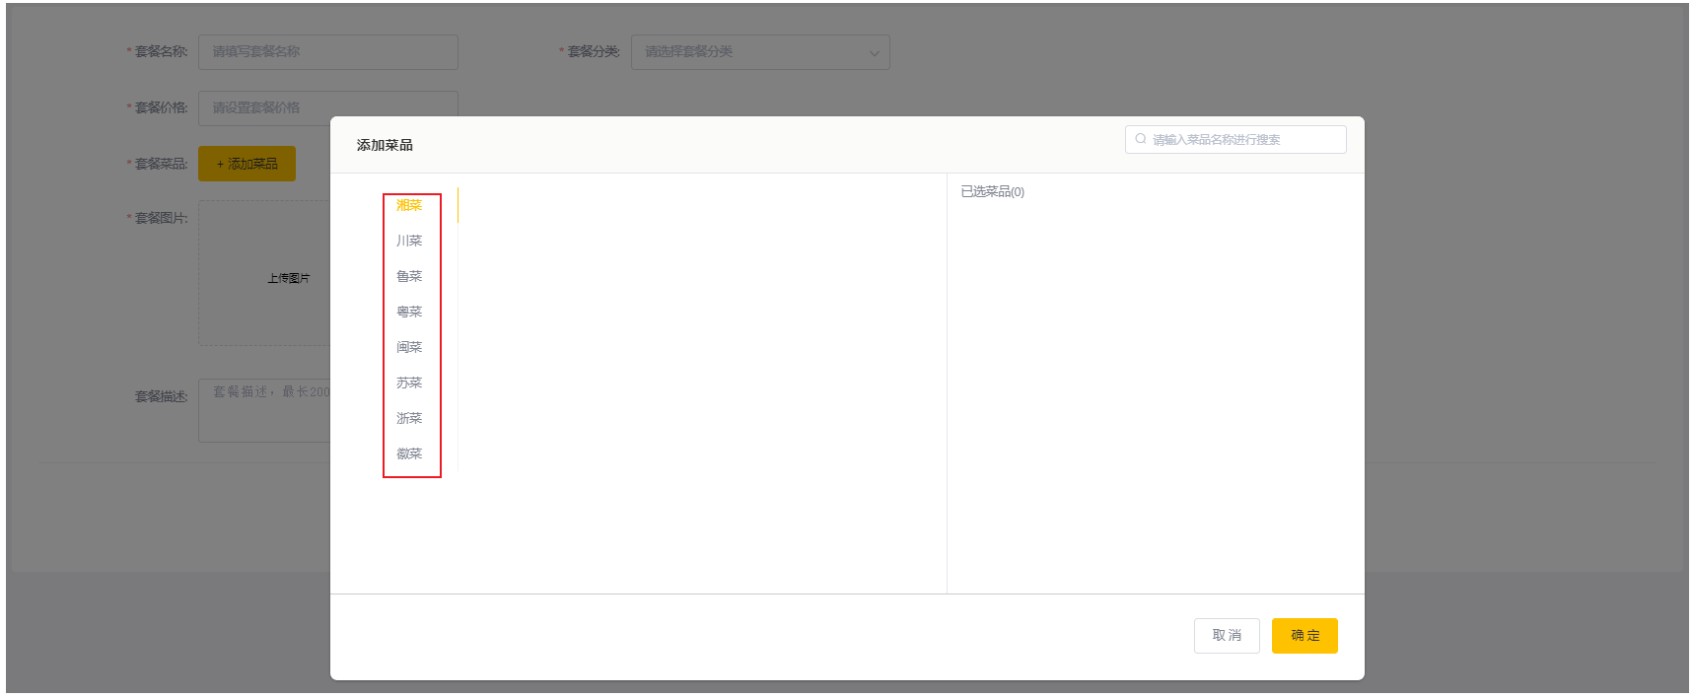Click the 上传图片 upload area
The image size is (1694, 698).
(x=263, y=278)
